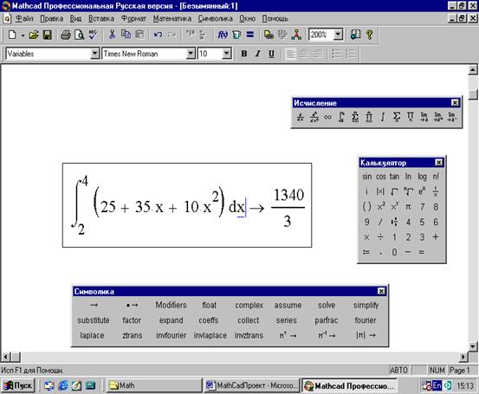The height and width of the screenshot is (394, 479).
Task: Open the Символика menu
Action: [215, 19]
